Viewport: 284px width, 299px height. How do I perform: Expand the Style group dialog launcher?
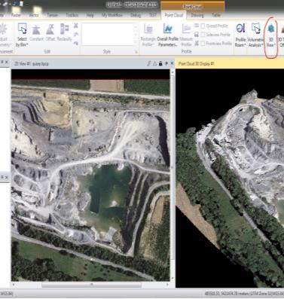click(136, 52)
